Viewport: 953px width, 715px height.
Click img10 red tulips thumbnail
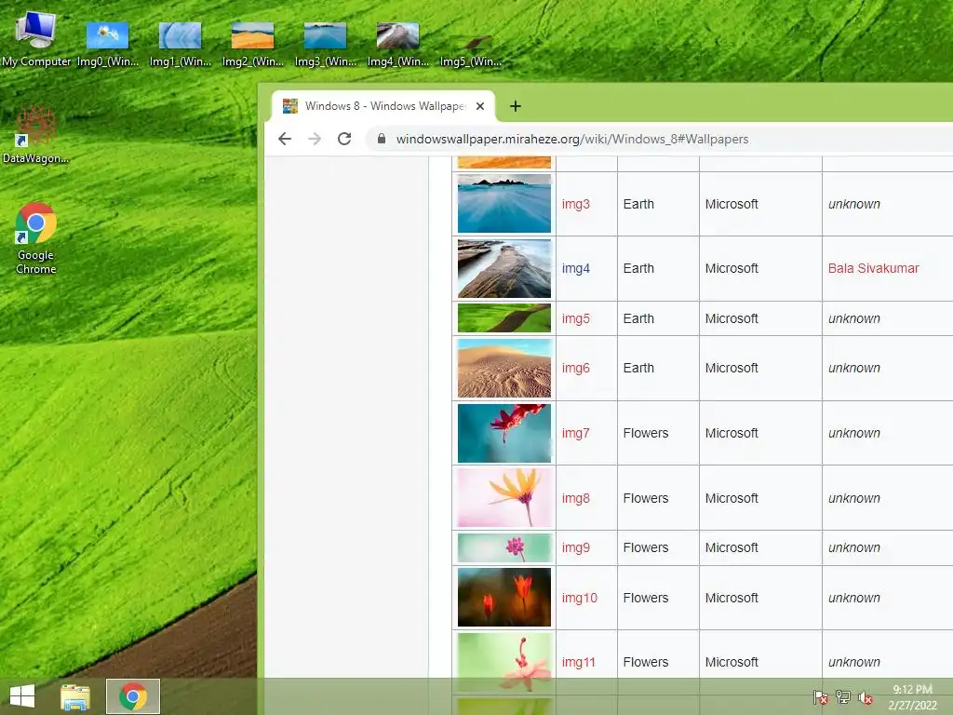(x=503, y=597)
